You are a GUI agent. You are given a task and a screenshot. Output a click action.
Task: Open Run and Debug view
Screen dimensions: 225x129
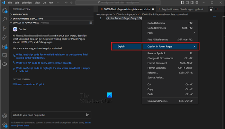(4, 38)
